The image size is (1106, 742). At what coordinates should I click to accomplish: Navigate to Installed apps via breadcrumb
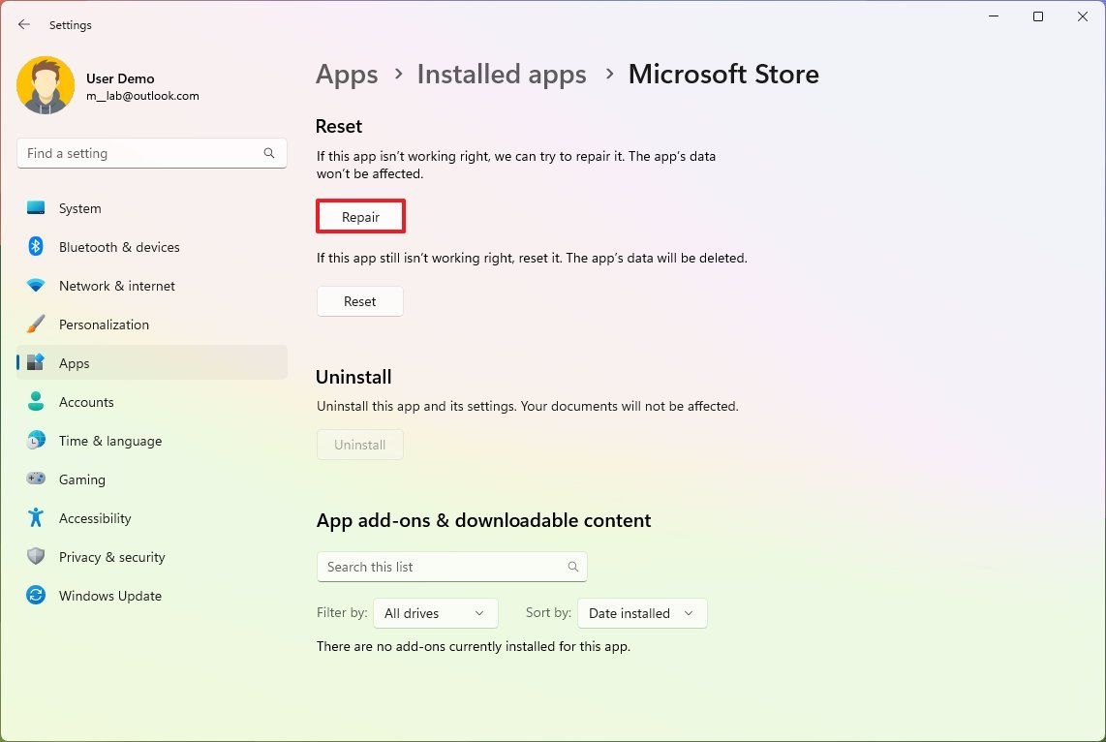502,74
